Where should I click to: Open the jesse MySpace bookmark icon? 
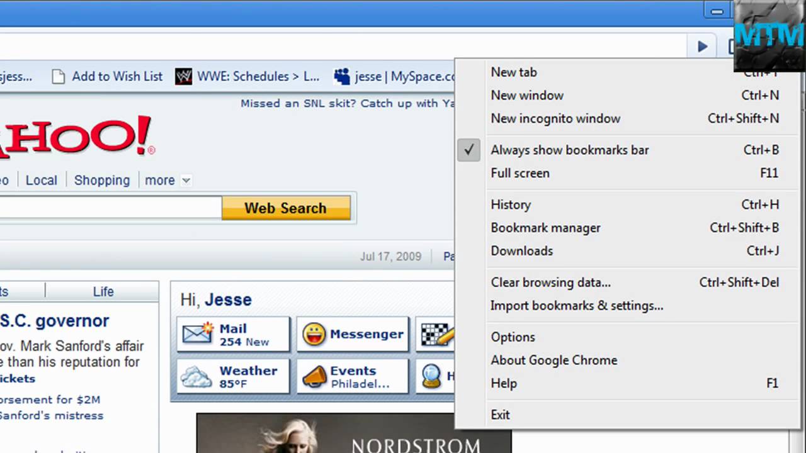click(342, 77)
